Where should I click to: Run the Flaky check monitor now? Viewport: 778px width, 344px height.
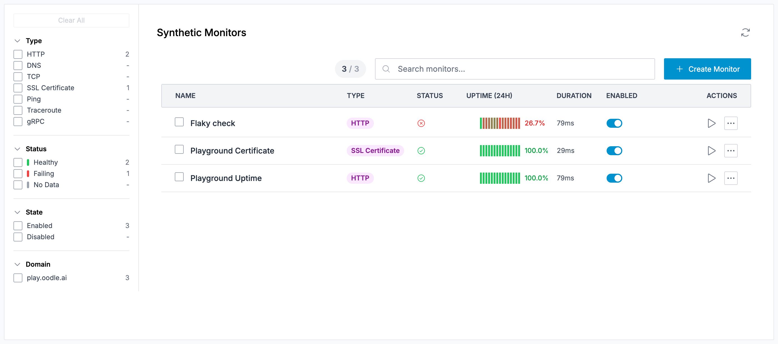[x=711, y=123]
